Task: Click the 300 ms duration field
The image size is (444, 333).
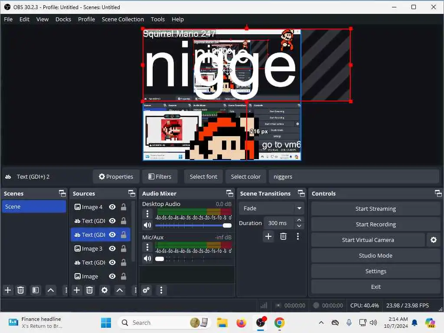Action: (279, 223)
